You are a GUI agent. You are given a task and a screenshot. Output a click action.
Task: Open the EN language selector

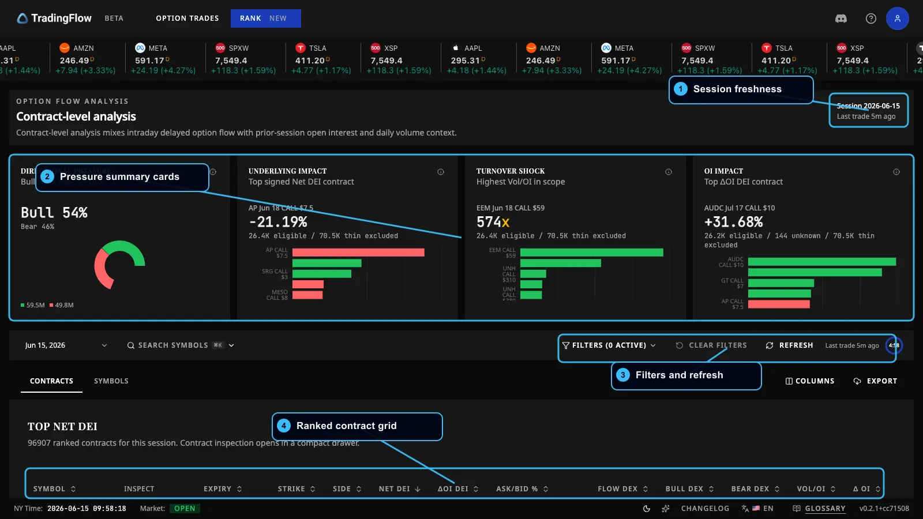click(757, 509)
